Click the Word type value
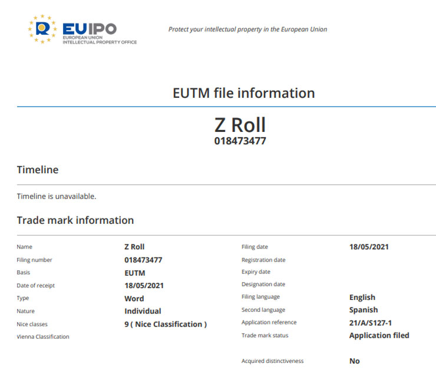Viewport: 436px width, 380px height. [x=134, y=298]
